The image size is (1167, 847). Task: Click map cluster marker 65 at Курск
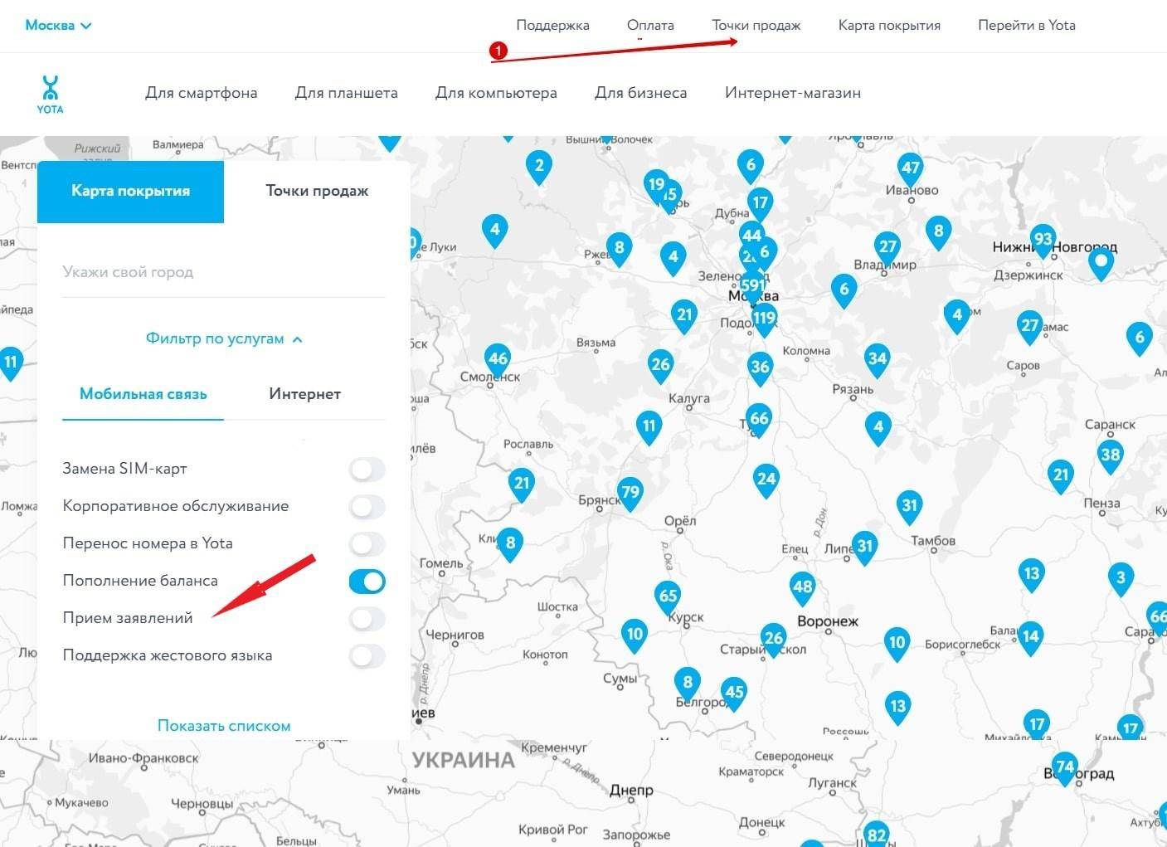[668, 596]
